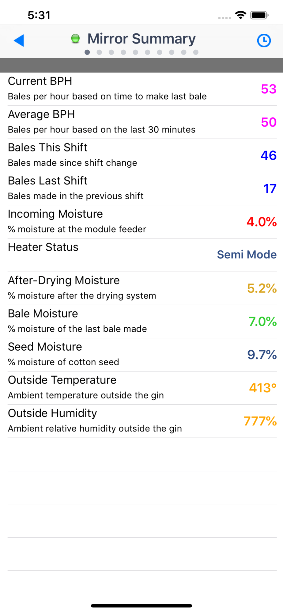Open the Current BPH row
The width and height of the screenshot is (283, 613).
(141, 89)
